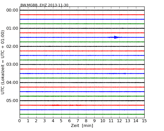This screenshot has height=131, width=164.
Task: Click the 04:00 time label
Action: (12, 83)
